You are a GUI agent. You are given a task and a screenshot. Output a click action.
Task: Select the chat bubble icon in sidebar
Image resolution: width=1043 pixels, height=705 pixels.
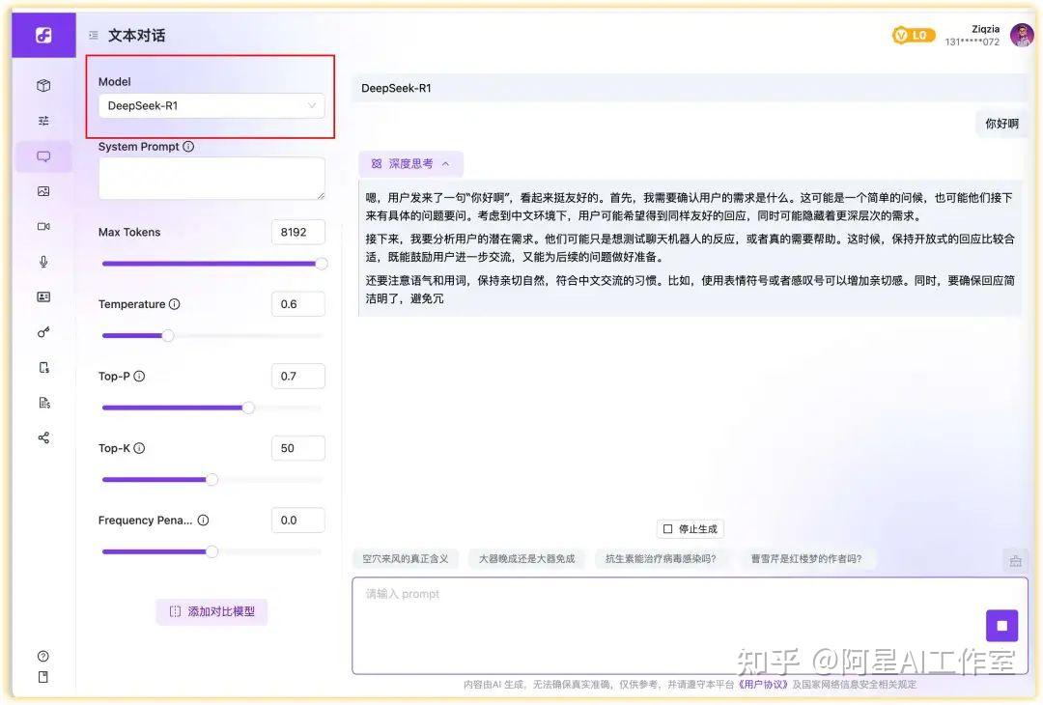(x=43, y=155)
